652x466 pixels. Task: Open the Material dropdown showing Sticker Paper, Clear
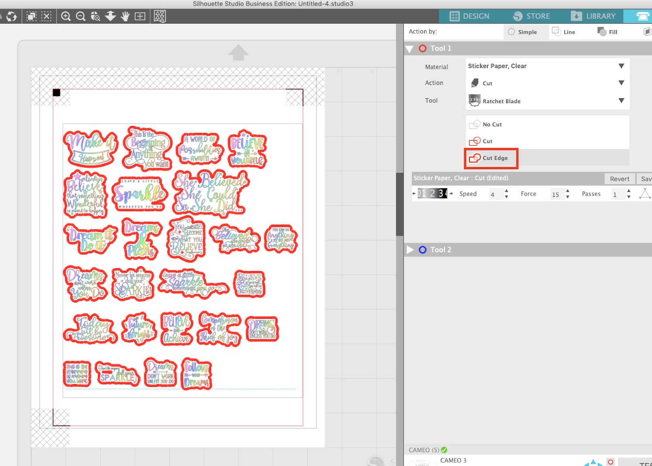[x=547, y=66]
